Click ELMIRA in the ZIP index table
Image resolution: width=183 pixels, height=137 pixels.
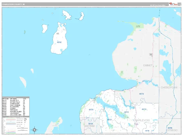[13, 108]
